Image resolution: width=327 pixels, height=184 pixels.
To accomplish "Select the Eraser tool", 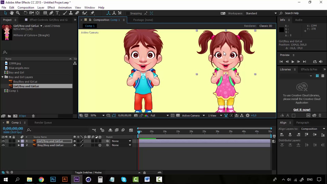I will 77,13.
